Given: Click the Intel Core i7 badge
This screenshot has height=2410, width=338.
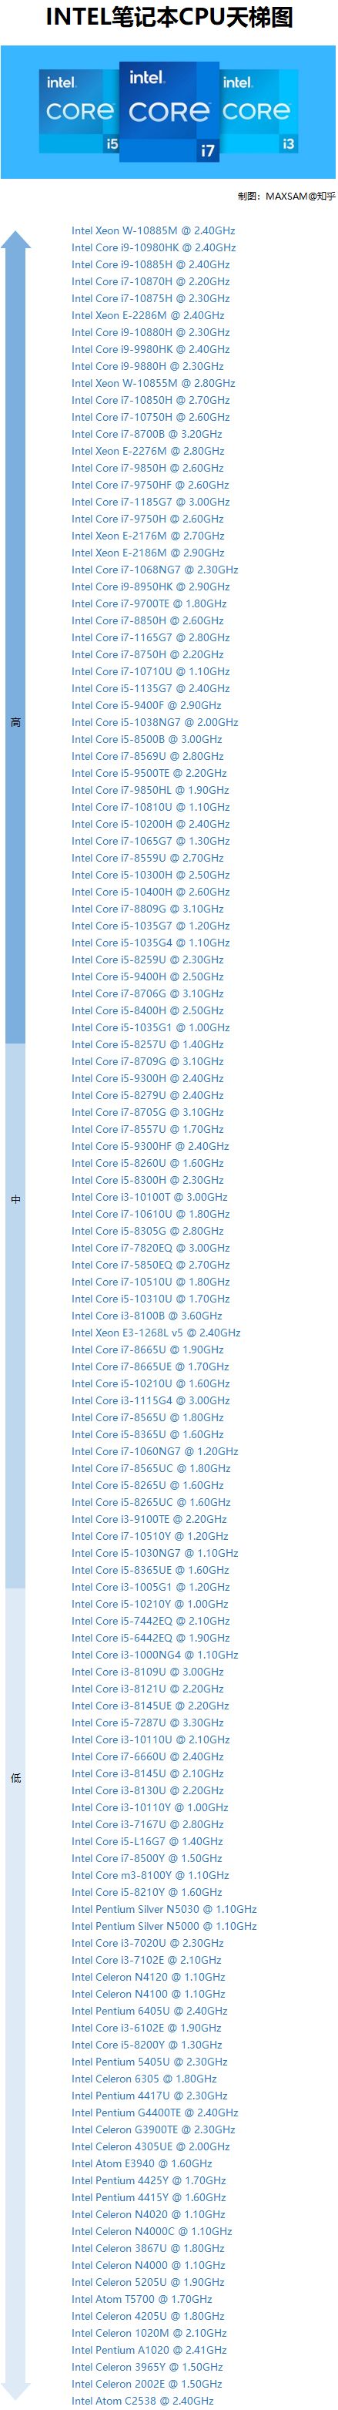Looking at the screenshot, I should point(169,110).
